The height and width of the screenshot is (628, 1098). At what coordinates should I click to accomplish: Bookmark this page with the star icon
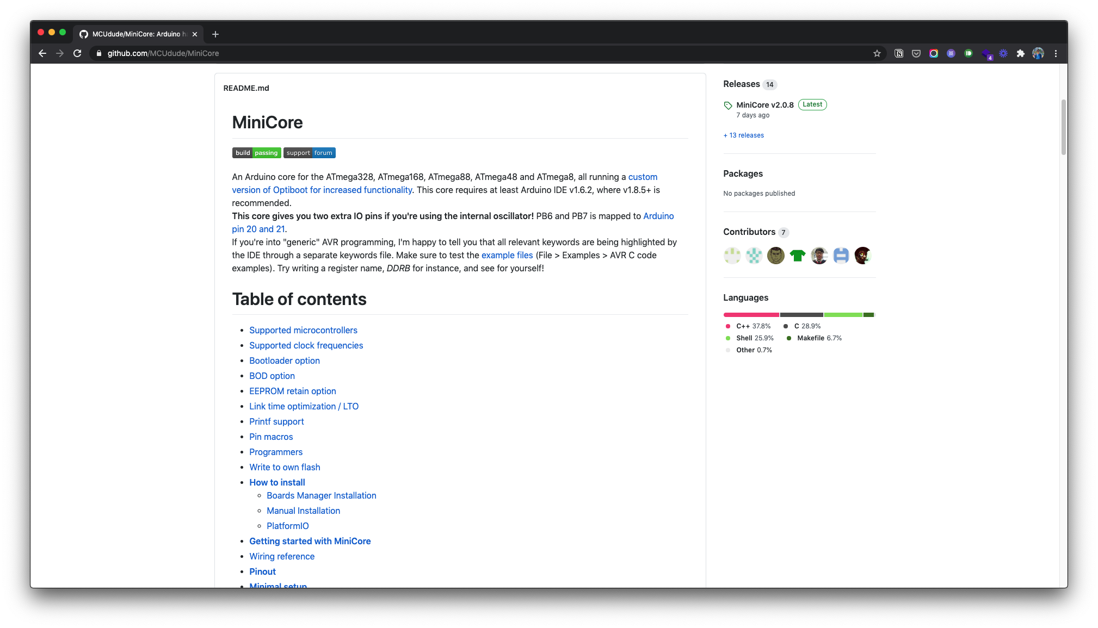pyautogui.click(x=877, y=53)
